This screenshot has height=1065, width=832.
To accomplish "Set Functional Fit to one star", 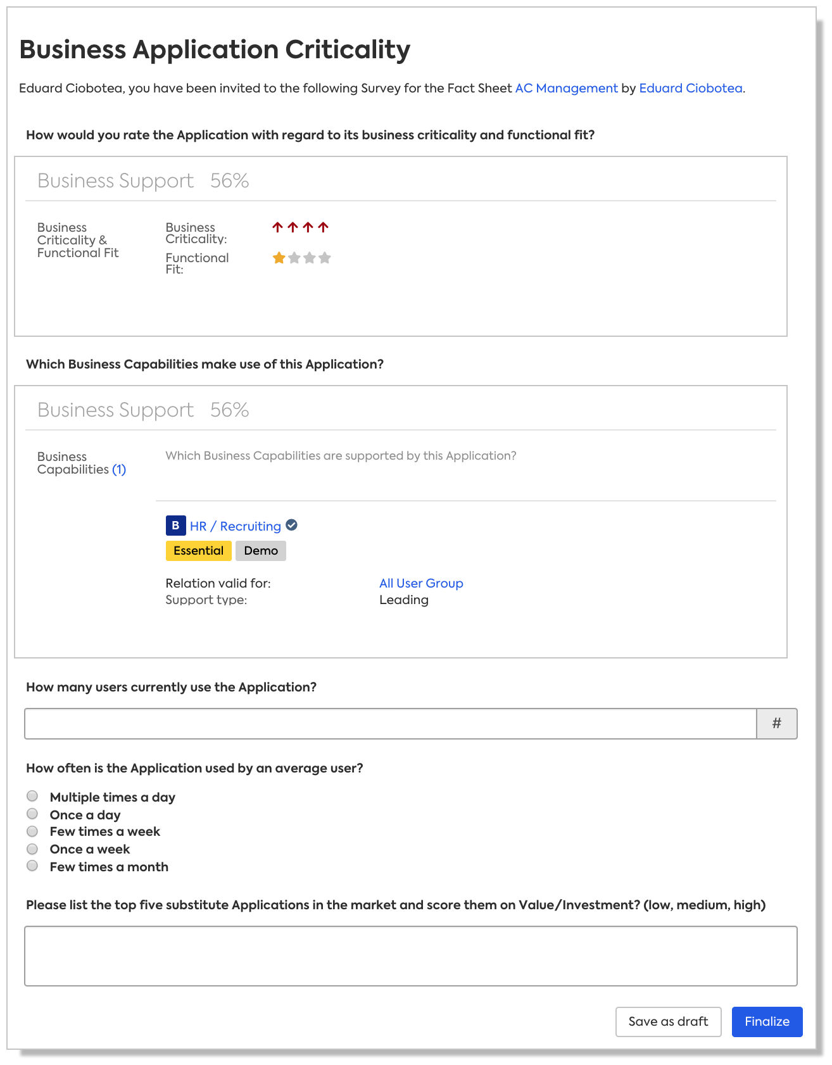I will point(279,258).
